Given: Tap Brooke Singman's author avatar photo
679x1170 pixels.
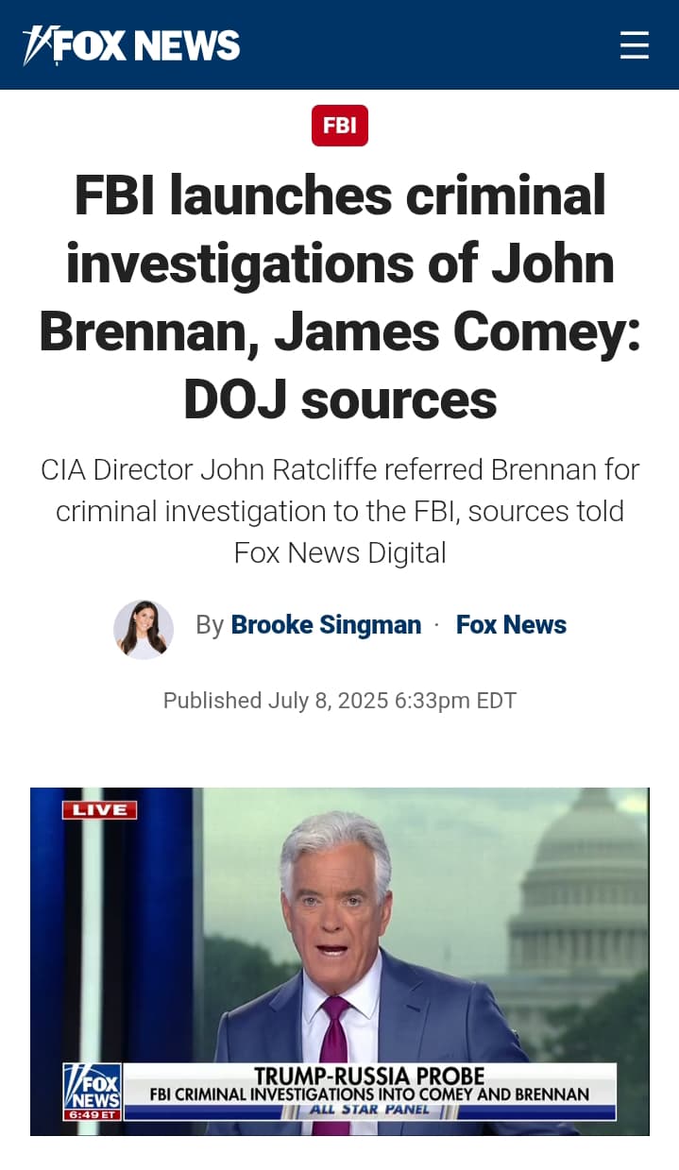Looking at the screenshot, I should click(x=144, y=629).
